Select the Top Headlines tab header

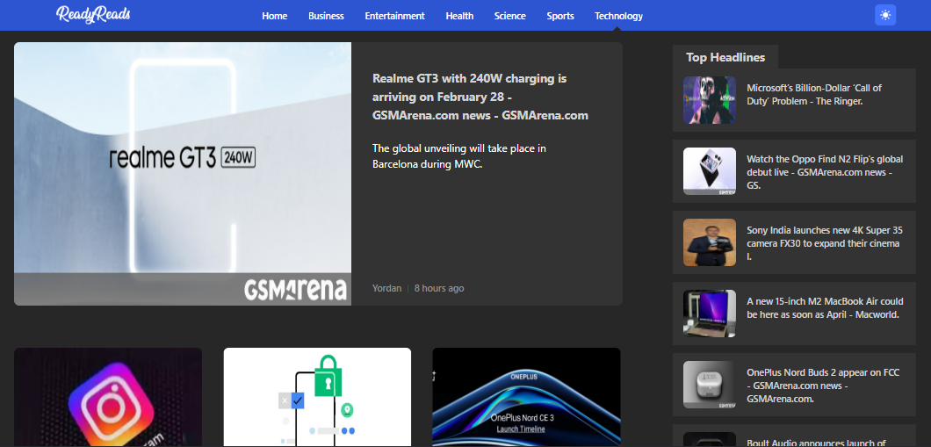725,57
